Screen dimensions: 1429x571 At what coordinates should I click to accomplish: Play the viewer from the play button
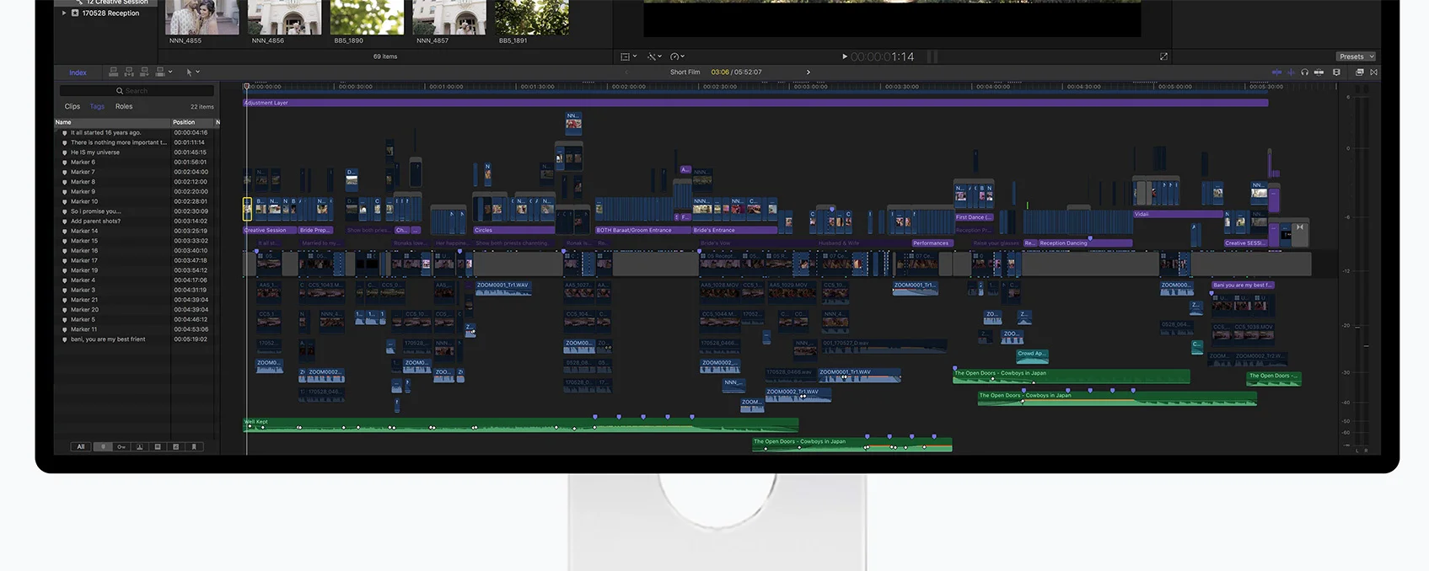click(845, 56)
